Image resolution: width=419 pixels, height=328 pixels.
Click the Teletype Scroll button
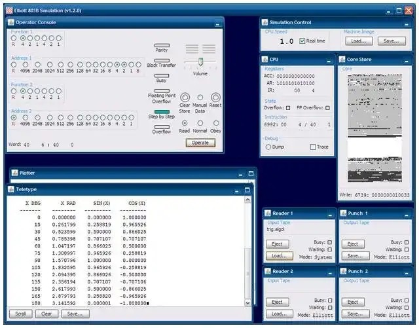point(20,314)
